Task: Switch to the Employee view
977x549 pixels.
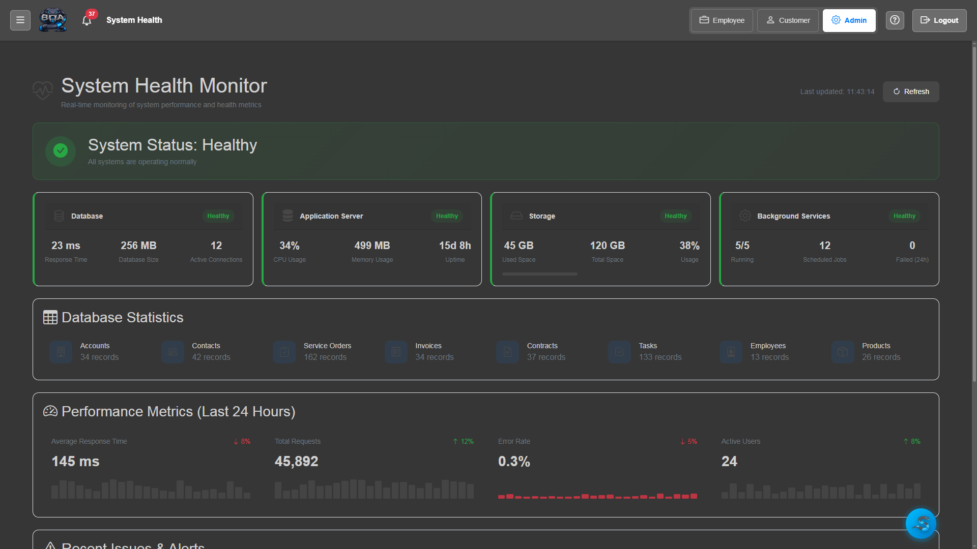Action: (721, 20)
